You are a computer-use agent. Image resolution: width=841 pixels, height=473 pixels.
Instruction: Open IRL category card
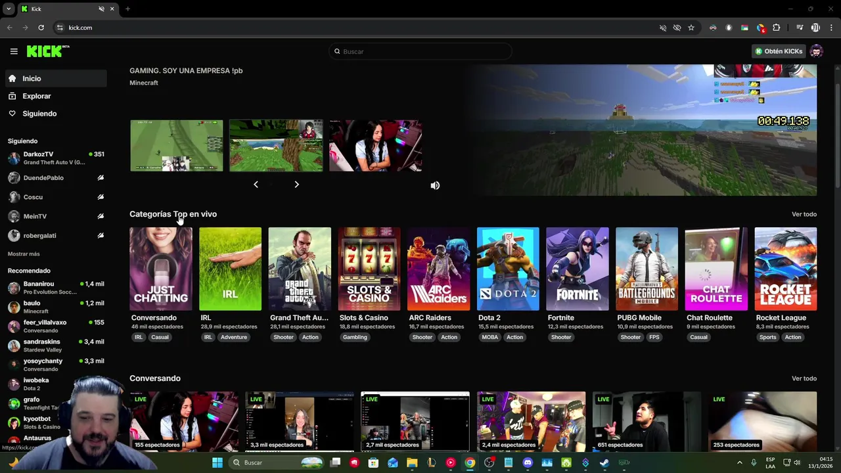[230, 269]
